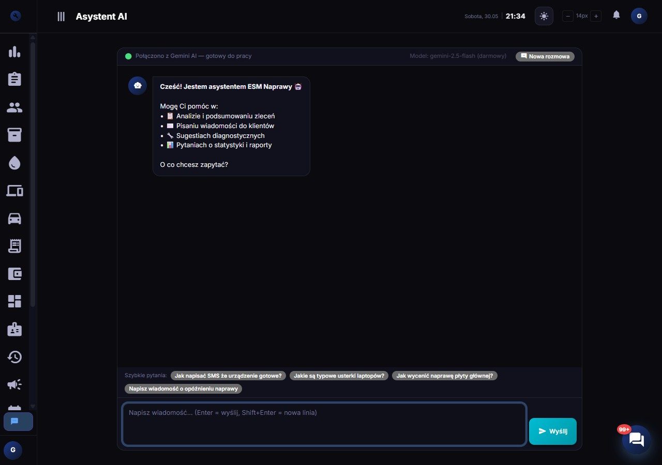
Task: Open the archive box sidebar icon
Action: [x=14, y=135]
